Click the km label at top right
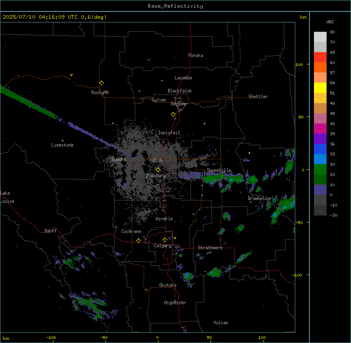 tap(303, 17)
